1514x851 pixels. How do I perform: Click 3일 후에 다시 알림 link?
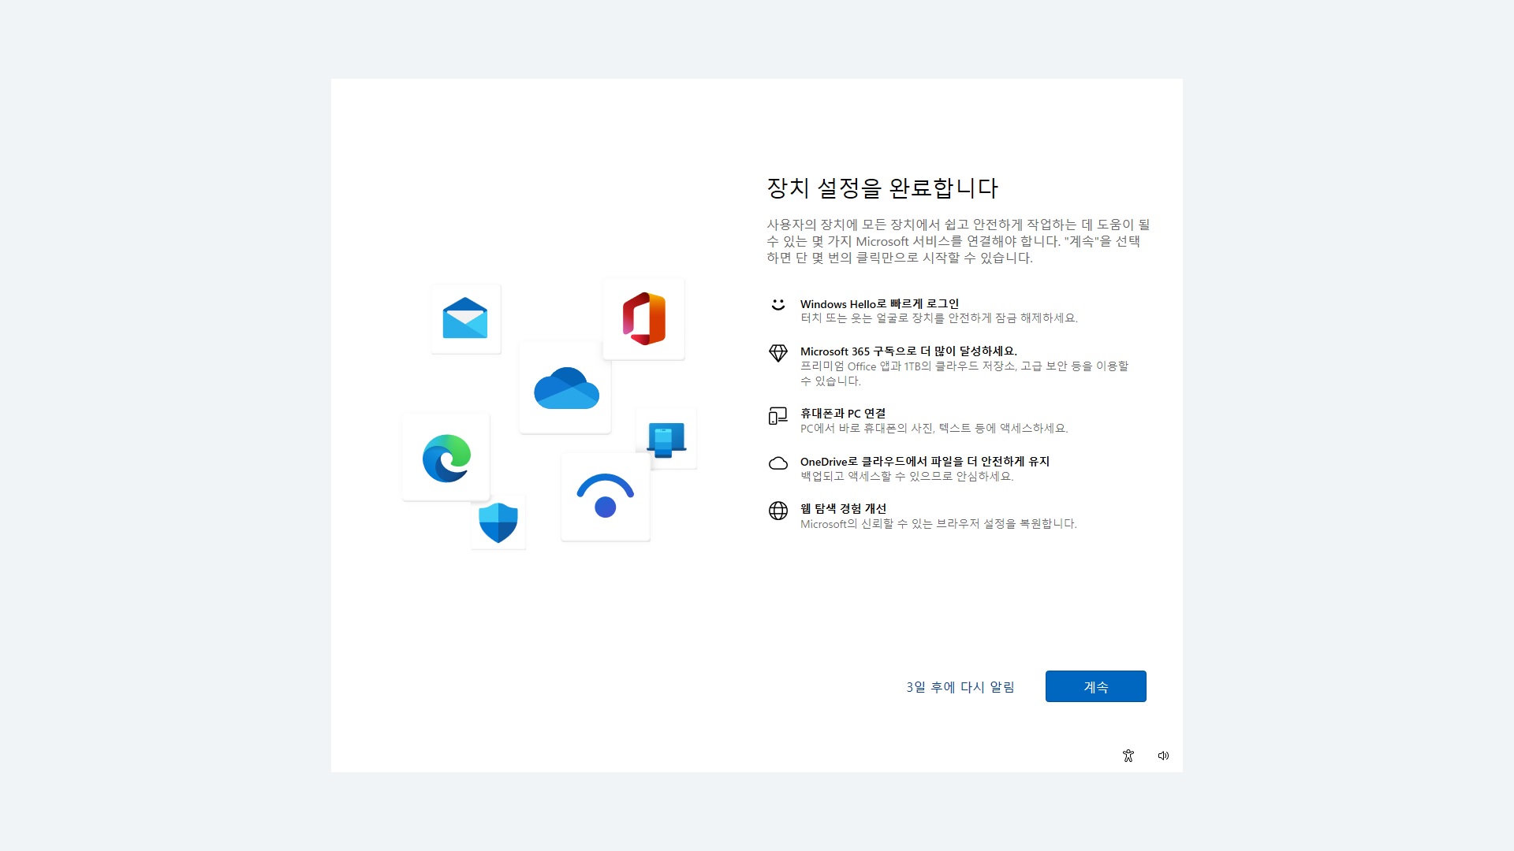tap(960, 687)
